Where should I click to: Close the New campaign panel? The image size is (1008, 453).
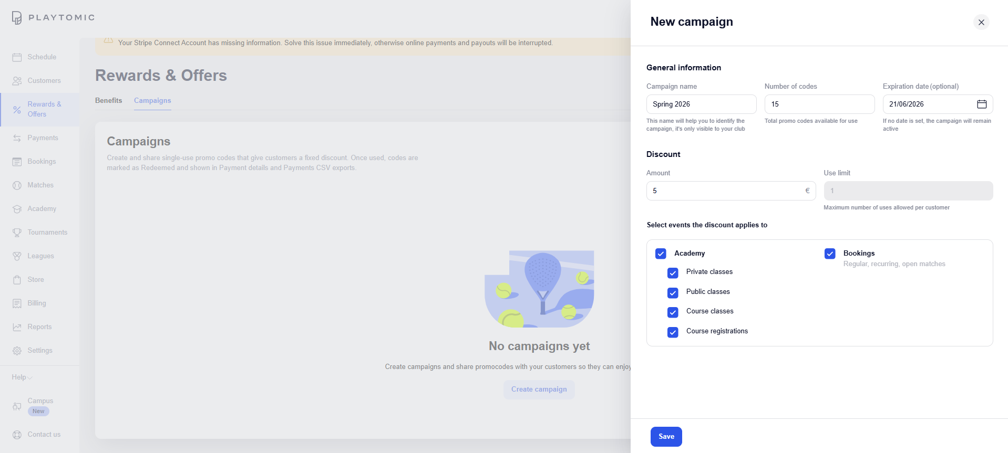coord(981,22)
